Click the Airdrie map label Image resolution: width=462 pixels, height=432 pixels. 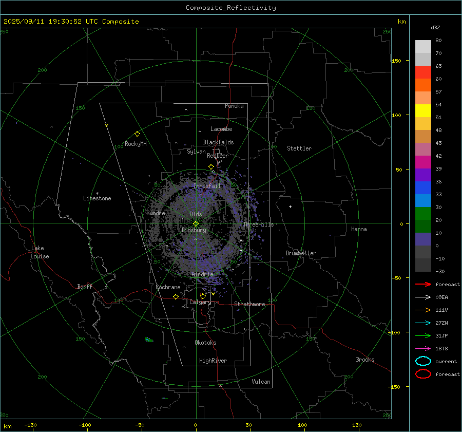click(202, 274)
